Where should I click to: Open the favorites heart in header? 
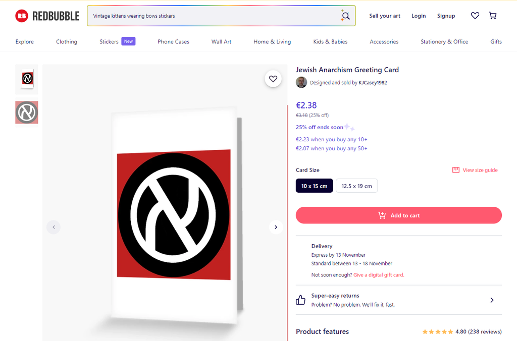point(475,16)
